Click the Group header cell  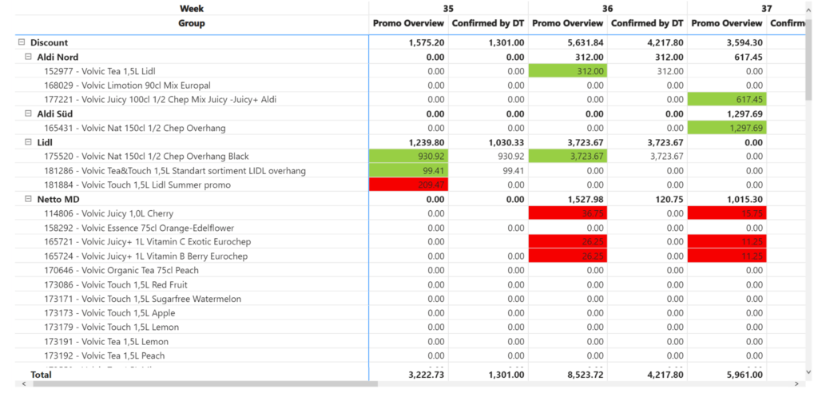pyautogui.click(x=192, y=23)
